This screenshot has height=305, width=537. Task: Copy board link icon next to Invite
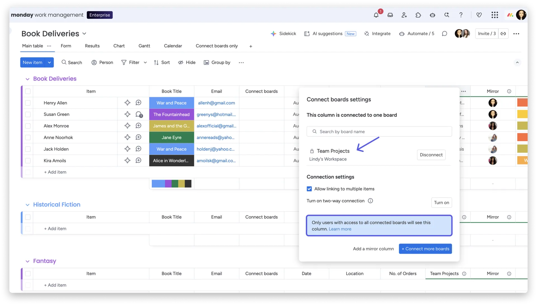coord(503,34)
